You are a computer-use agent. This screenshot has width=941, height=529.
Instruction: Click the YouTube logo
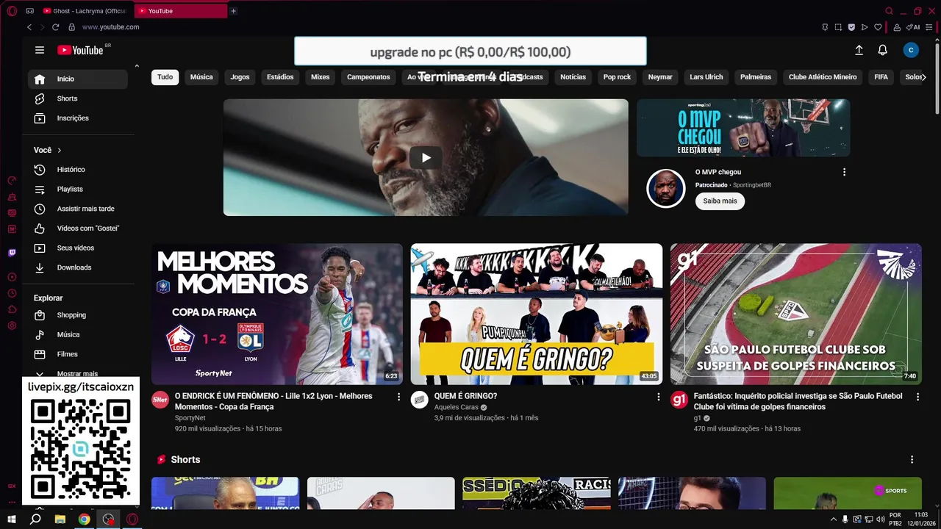[x=80, y=50]
